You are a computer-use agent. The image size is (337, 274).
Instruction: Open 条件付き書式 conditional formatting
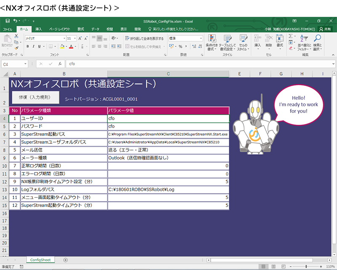click(212, 43)
